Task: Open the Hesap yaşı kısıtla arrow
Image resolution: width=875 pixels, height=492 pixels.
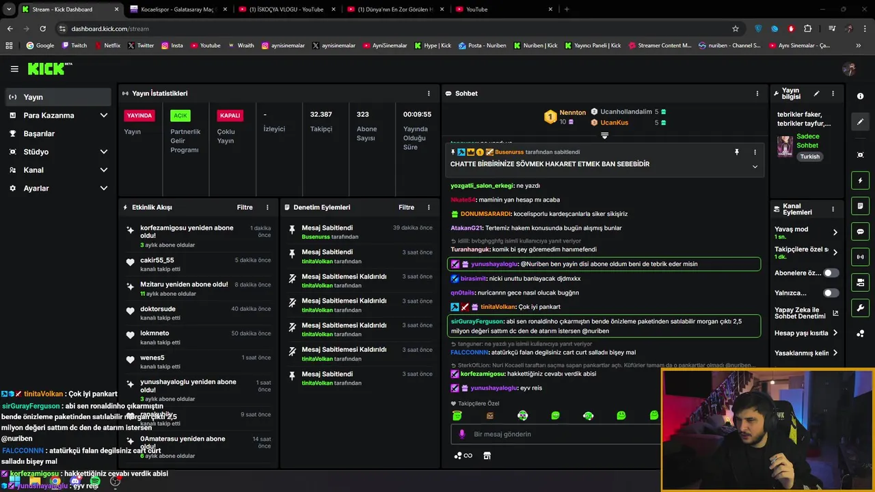Action: 835,333
